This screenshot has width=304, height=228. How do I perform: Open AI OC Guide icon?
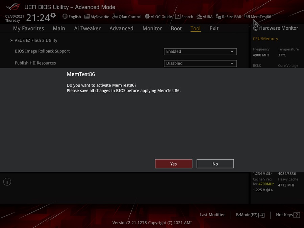pos(147,17)
